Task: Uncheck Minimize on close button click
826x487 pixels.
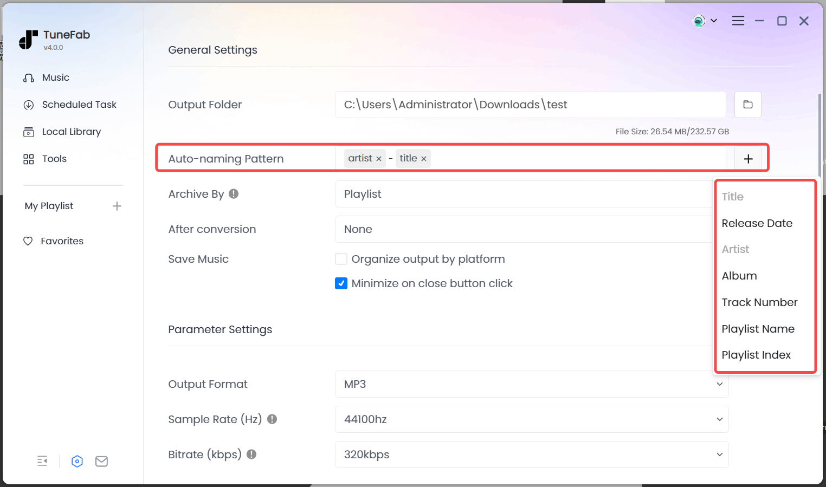Action: [x=341, y=283]
